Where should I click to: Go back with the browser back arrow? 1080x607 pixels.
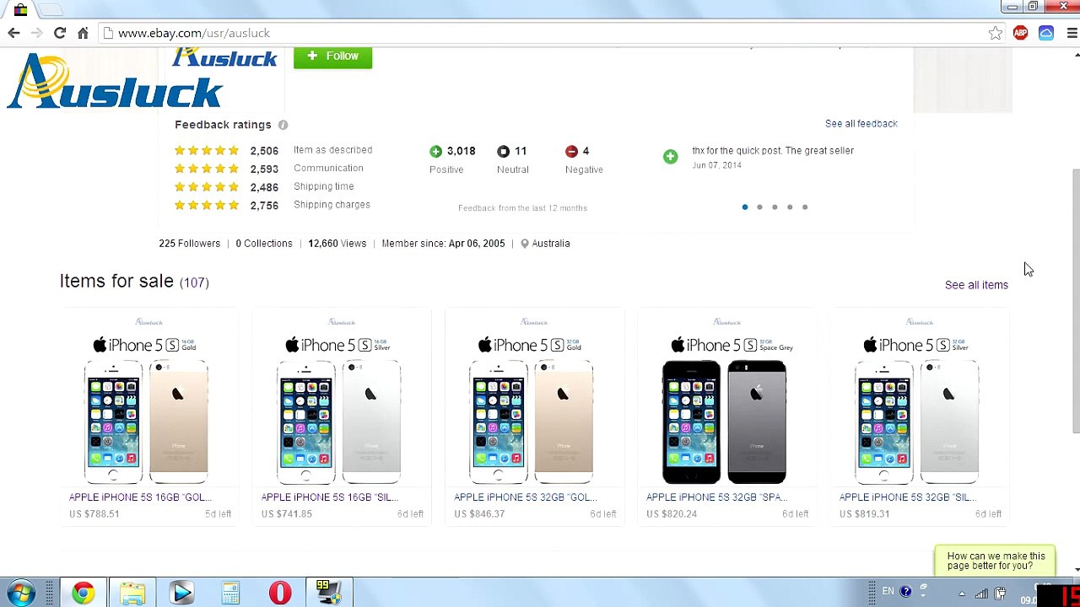13,33
